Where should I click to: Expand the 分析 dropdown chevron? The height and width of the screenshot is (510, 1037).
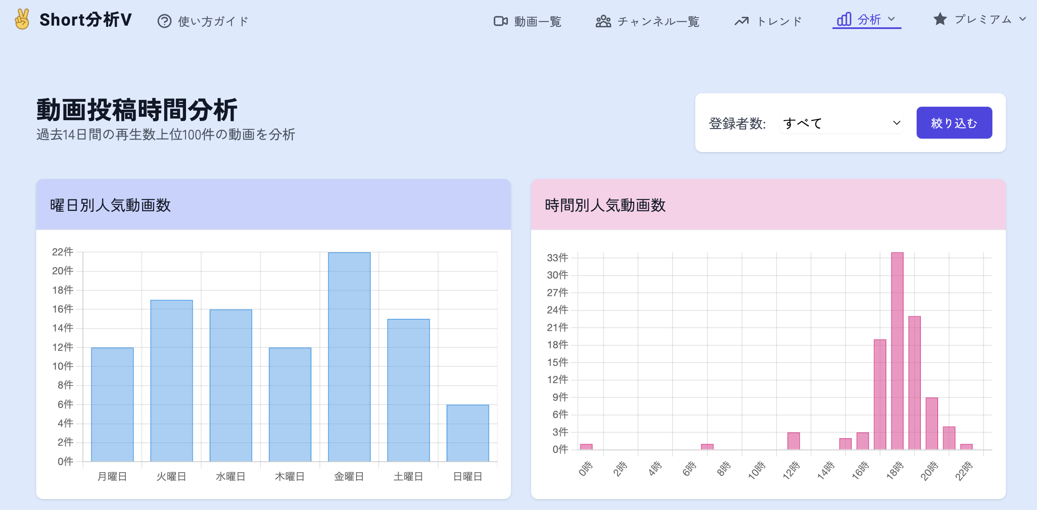tap(891, 19)
